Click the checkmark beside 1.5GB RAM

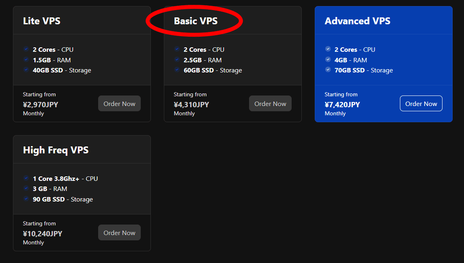click(x=26, y=59)
